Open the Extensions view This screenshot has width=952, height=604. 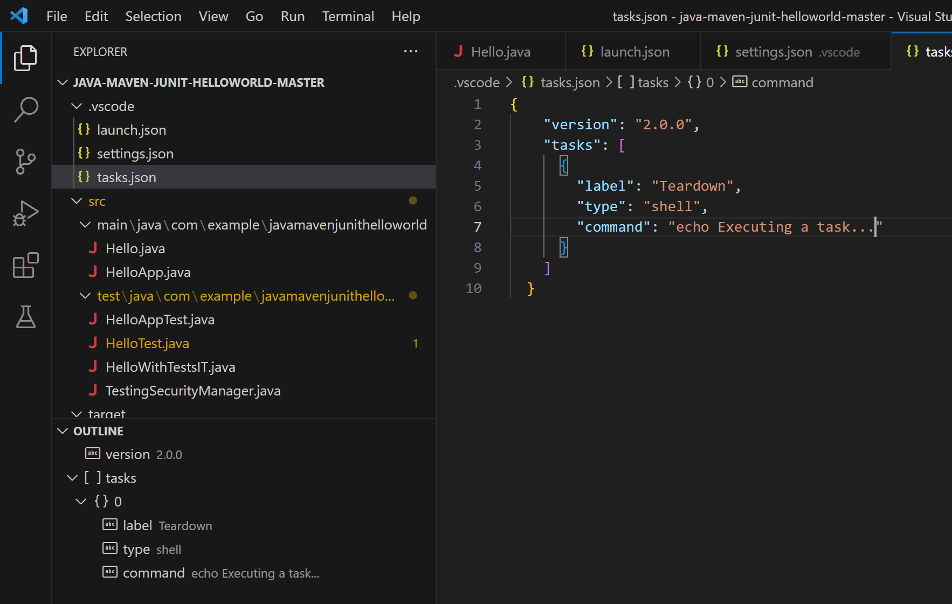coord(25,265)
